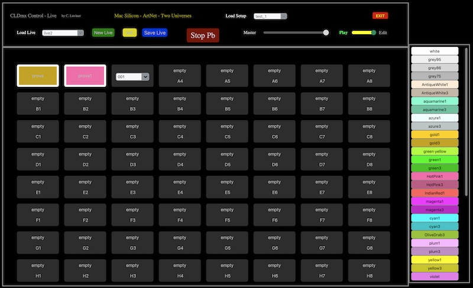Choose the magenta1 color swatch
The height and width of the screenshot is (288, 473).
point(435,201)
